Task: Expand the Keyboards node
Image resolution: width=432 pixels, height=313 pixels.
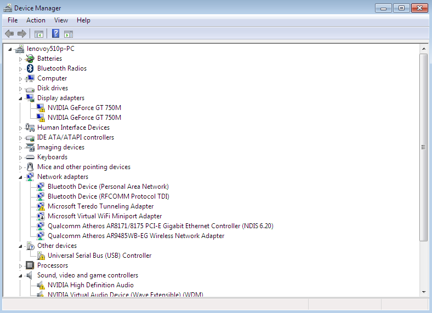Action: [20, 158]
